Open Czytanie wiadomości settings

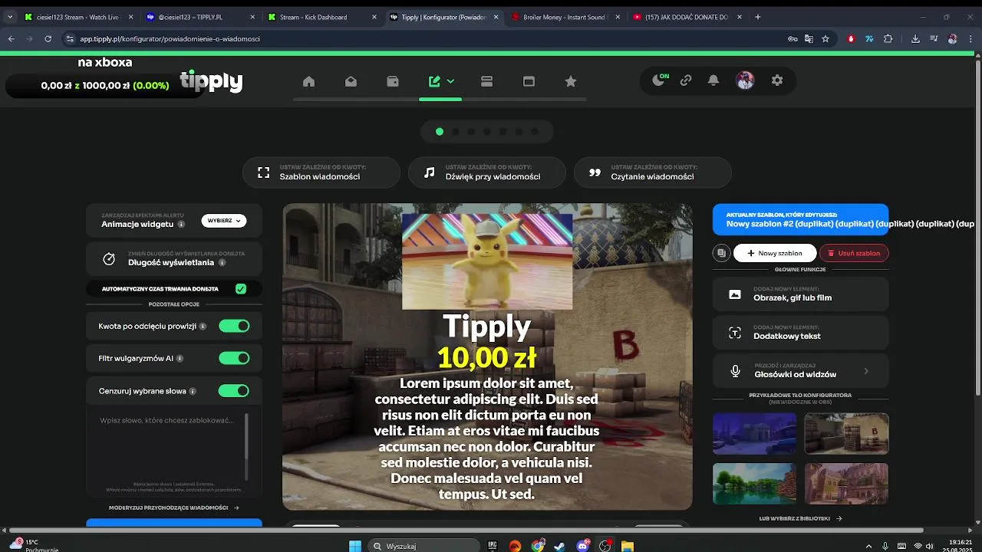[x=653, y=172]
